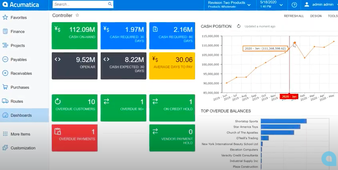The height and width of the screenshot is (170, 338).
Task: Click the Vendor Payment Hold arrows icon
Action: click(155, 131)
